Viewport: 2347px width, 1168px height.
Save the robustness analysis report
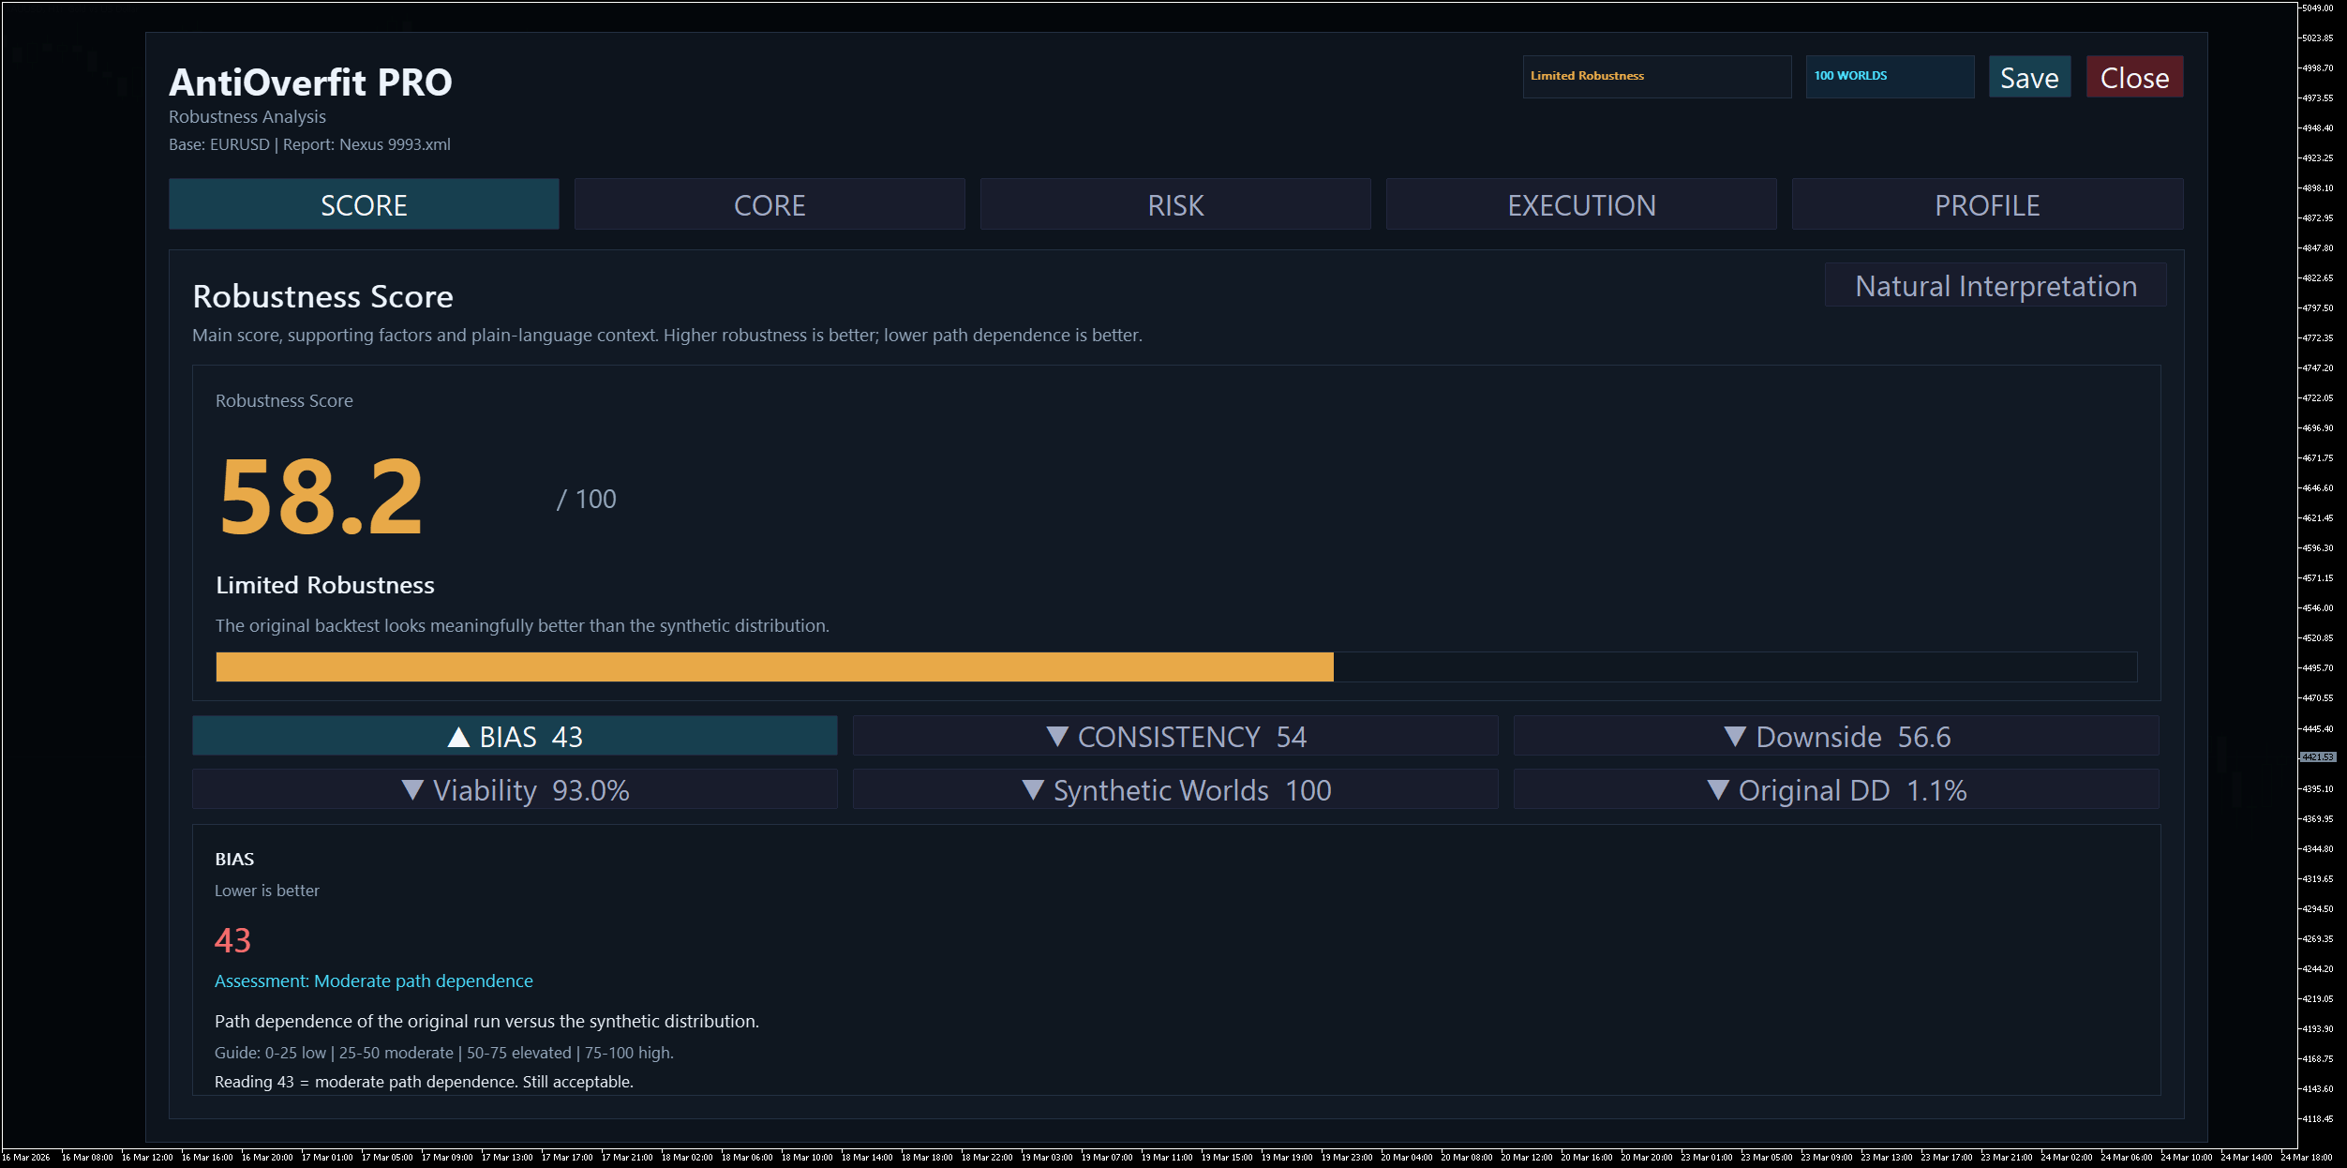(2028, 77)
